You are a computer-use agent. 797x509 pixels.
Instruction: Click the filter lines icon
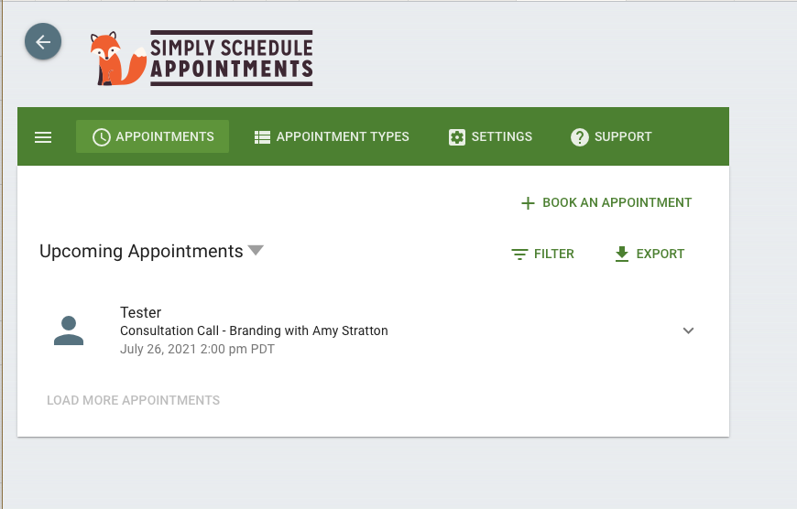pos(519,254)
